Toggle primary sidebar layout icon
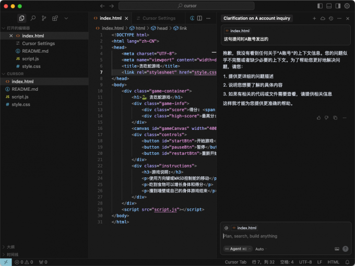The image size is (355, 266). pos(320,6)
